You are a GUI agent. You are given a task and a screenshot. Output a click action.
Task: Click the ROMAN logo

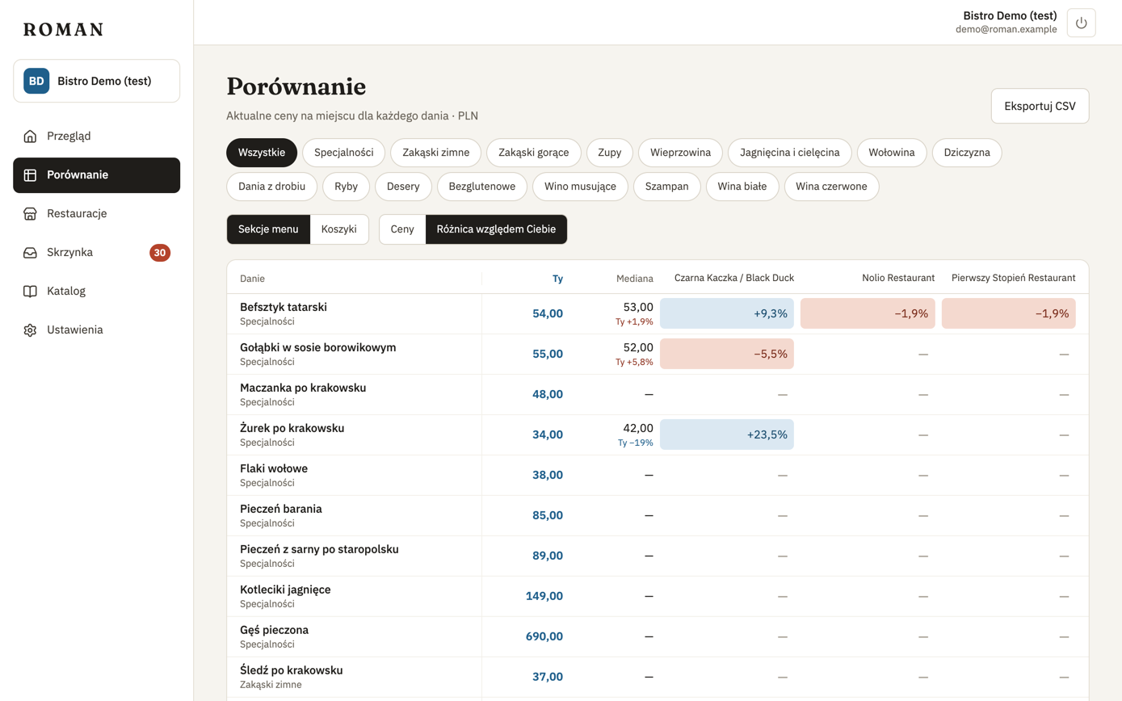[x=63, y=30]
